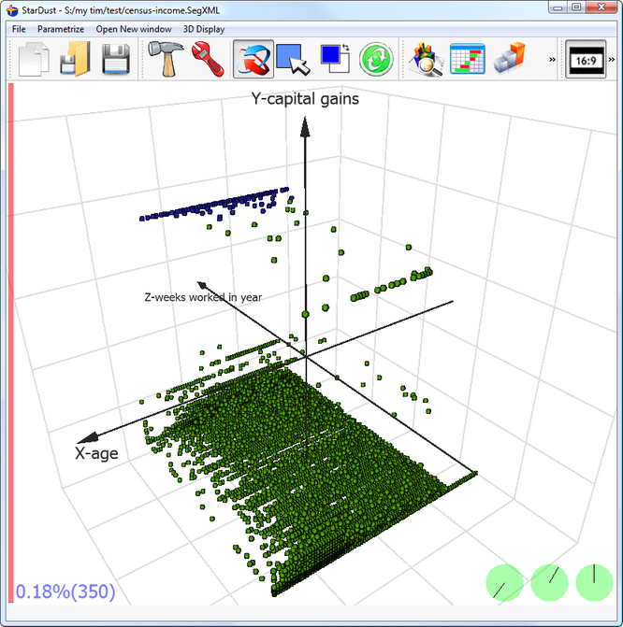
Task: Select the hammer tool icon
Action: click(166, 58)
